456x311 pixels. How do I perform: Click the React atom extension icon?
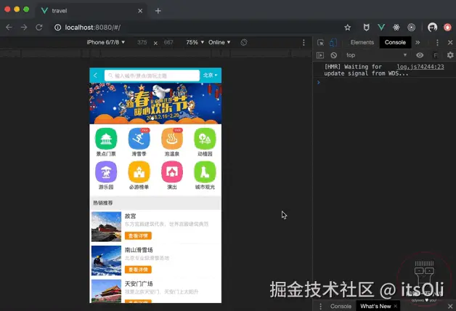click(x=396, y=28)
